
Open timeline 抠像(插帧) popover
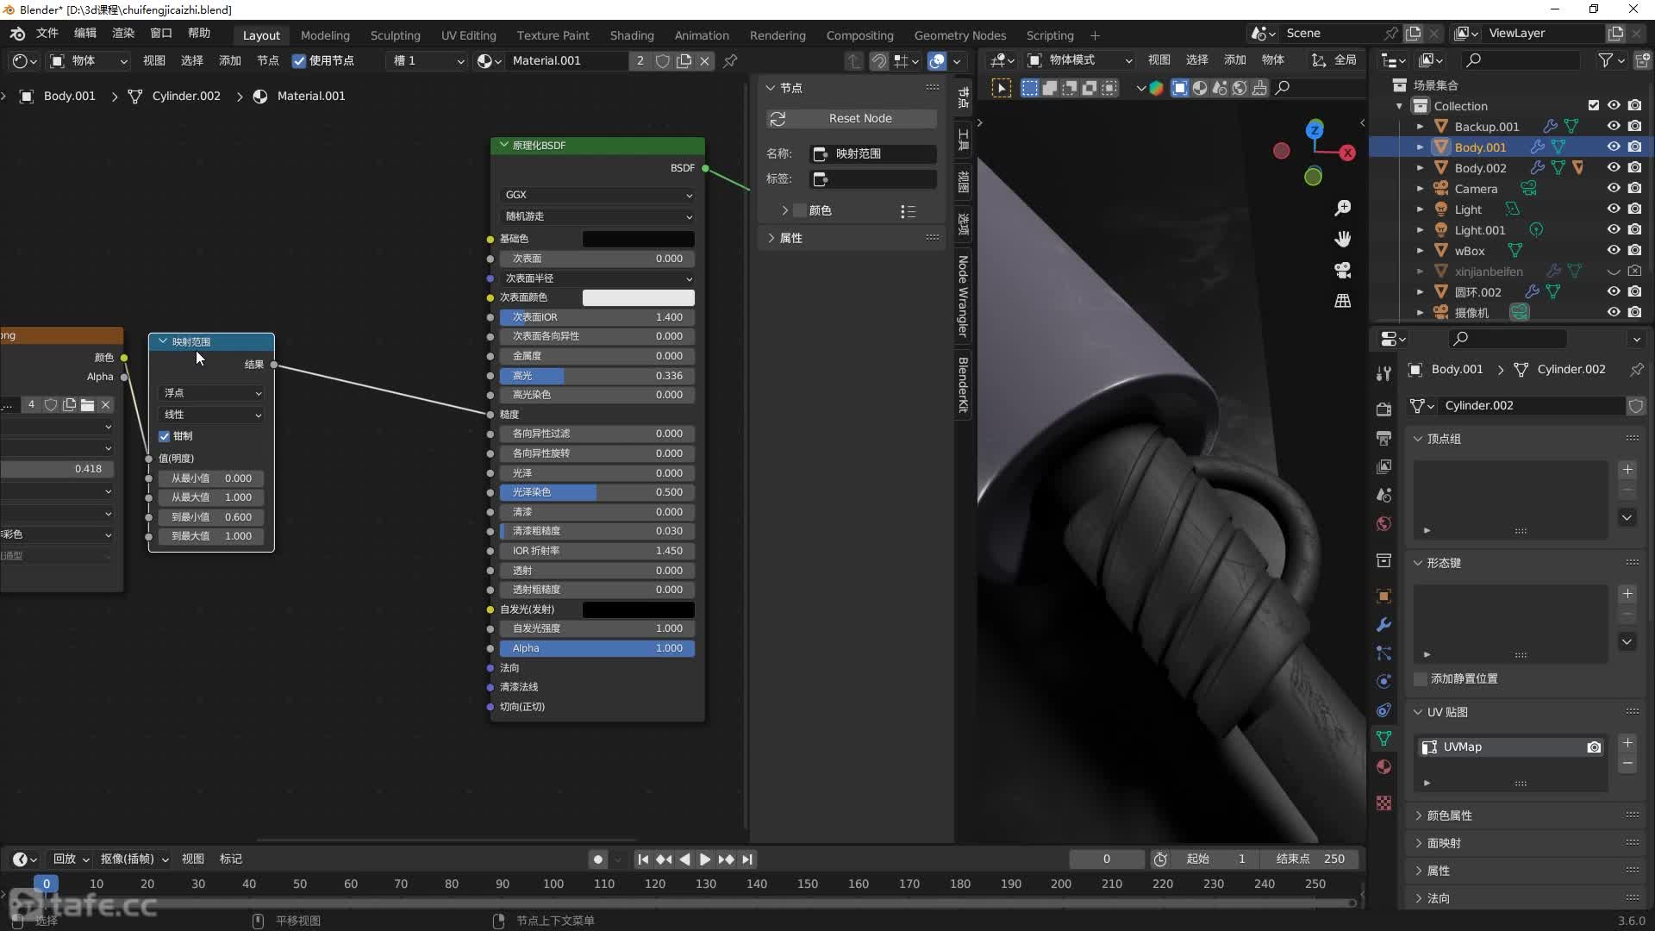(x=134, y=859)
